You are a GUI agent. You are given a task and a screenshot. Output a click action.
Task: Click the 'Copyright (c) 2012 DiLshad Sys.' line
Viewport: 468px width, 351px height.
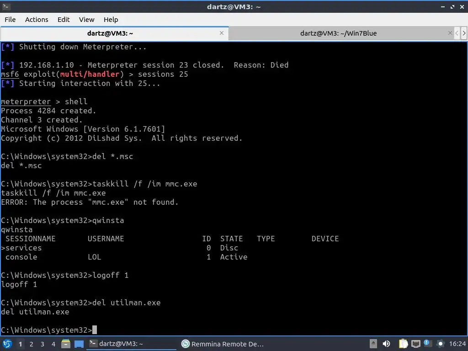click(122, 138)
